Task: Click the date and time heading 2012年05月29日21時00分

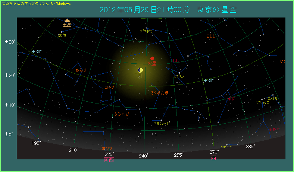Action: coord(144,10)
